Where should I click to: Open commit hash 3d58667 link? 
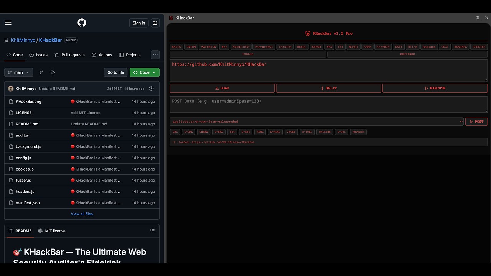click(114, 89)
